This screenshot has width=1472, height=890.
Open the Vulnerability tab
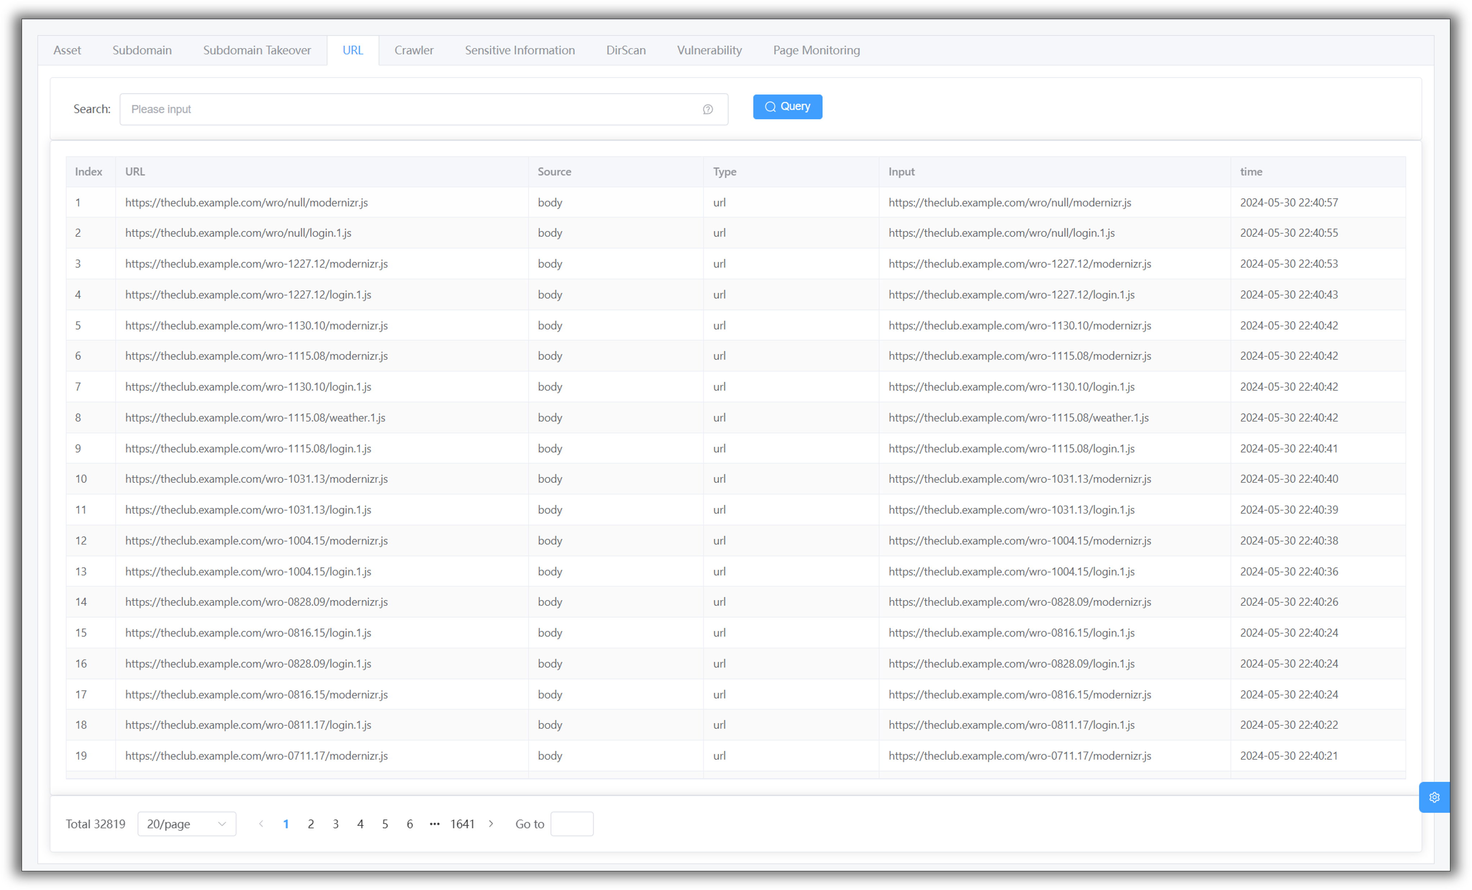coord(709,50)
